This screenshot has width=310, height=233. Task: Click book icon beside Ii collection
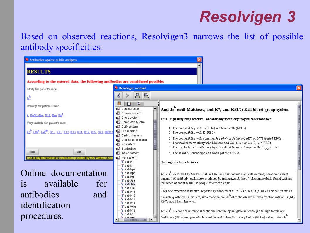118,149
